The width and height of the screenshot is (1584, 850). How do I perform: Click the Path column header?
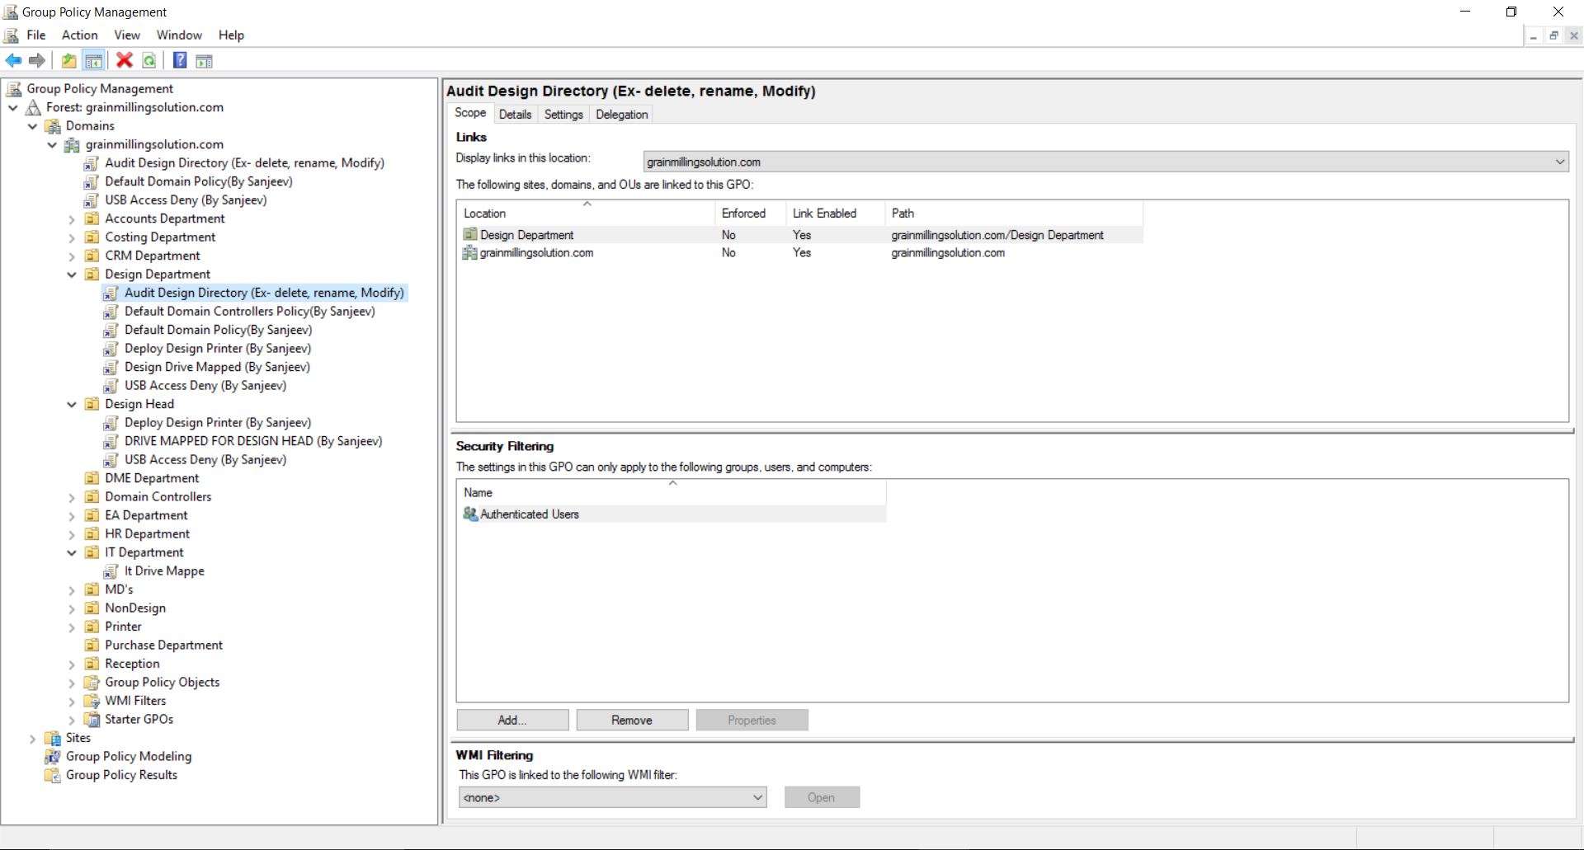click(1014, 213)
